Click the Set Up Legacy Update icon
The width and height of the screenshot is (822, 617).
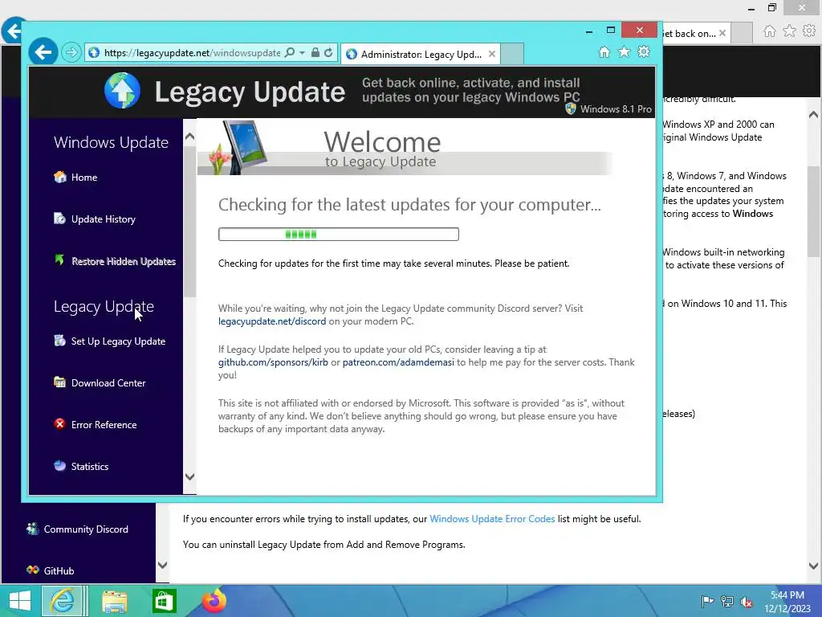pyautogui.click(x=59, y=341)
